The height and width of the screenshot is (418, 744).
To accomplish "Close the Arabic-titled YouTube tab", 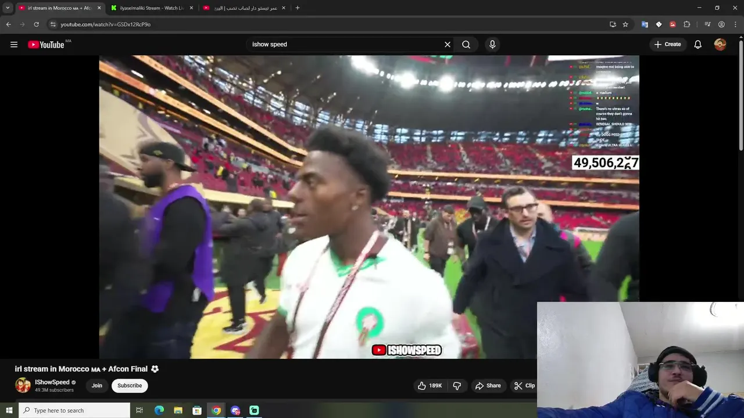I will pos(284,8).
